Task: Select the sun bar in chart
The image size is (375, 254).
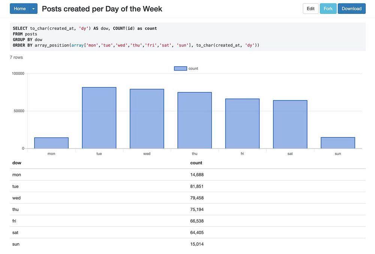Action: 338,143
